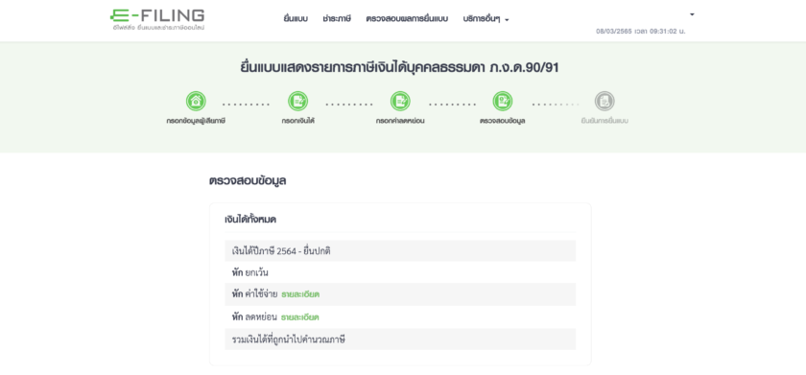Viewport: 806px width, 375px height.
Task: Open the ชำระภาษี menu item
Action: (337, 19)
